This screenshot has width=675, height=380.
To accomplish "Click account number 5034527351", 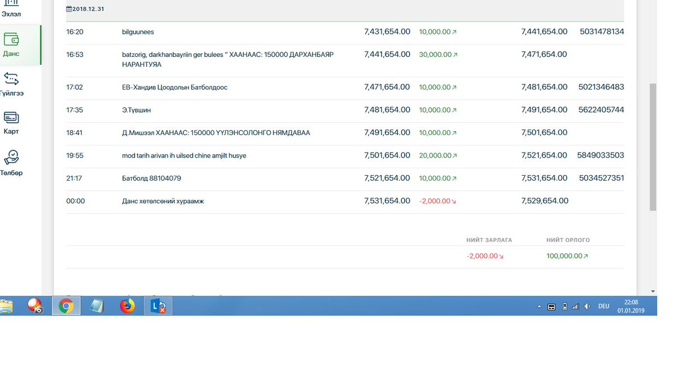I will pyautogui.click(x=601, y=178).
